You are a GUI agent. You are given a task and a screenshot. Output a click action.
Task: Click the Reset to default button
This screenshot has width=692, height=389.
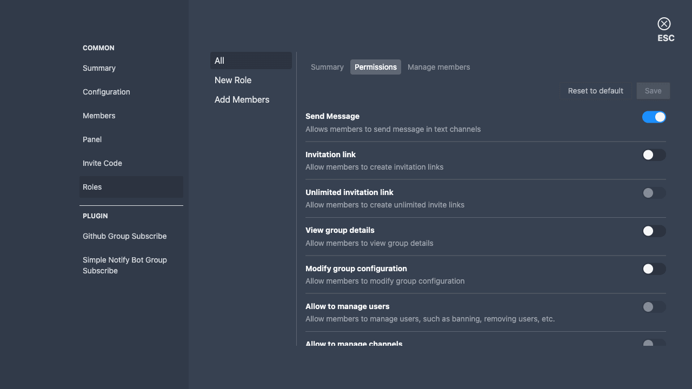595,91
